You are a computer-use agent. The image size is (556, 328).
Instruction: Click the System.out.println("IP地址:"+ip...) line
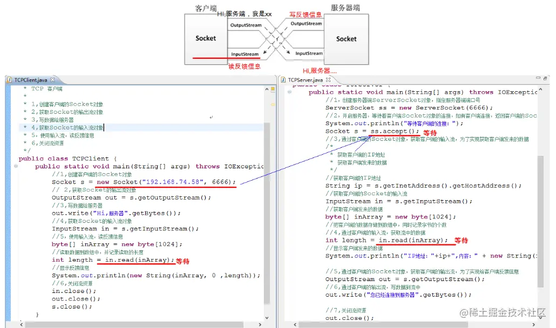point(431,255)
